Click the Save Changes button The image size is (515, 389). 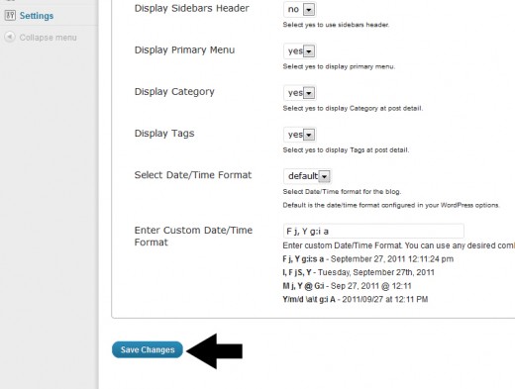point(148,349)
